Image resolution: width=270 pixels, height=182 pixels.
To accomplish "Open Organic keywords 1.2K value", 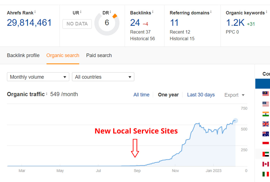I will [x=235, y=23].
